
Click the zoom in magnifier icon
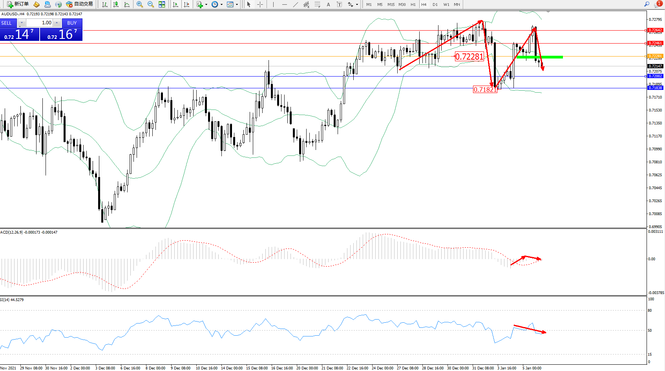(x=139, y=4)
